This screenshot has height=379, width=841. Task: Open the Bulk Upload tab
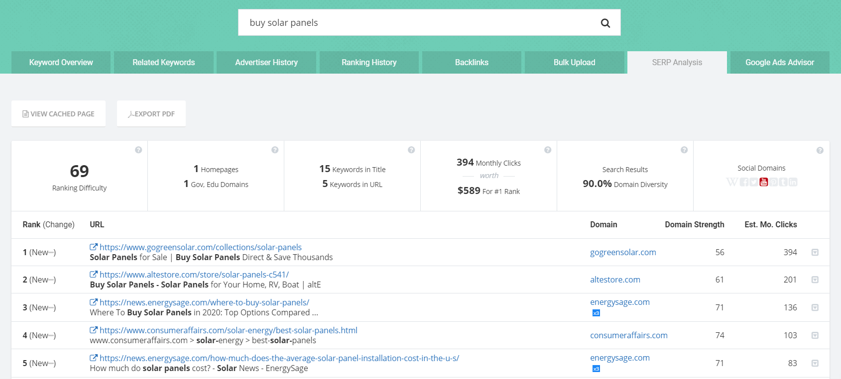575,62
